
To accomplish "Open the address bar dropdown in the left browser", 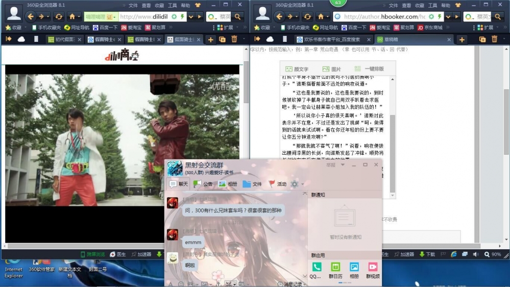I will [191, 16].
